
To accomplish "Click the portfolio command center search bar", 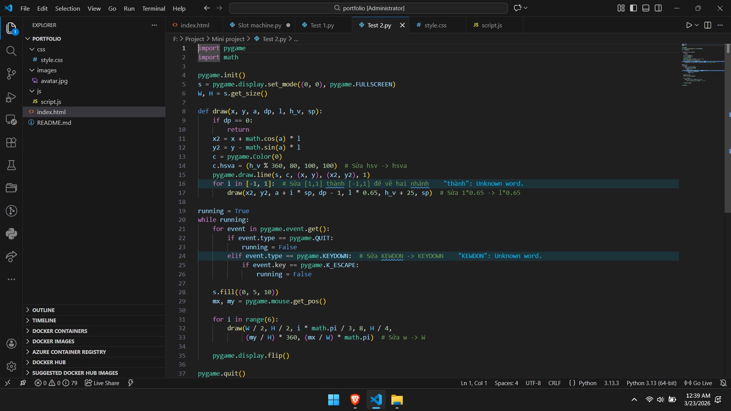I will [369, 8].
